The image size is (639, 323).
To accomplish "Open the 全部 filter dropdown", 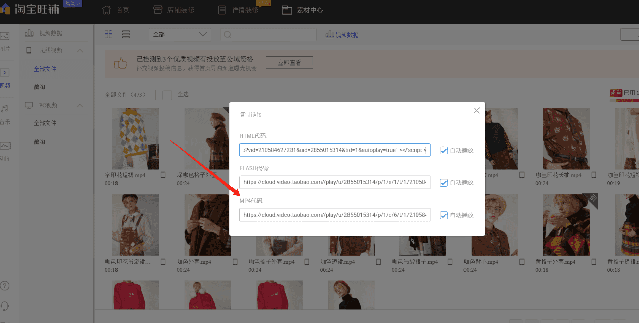I will click(x=180, y=34).
